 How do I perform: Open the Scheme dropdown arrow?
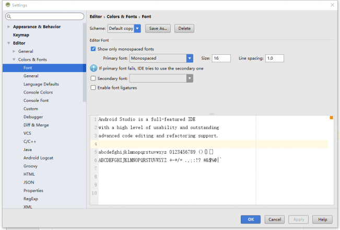point(137,28)
